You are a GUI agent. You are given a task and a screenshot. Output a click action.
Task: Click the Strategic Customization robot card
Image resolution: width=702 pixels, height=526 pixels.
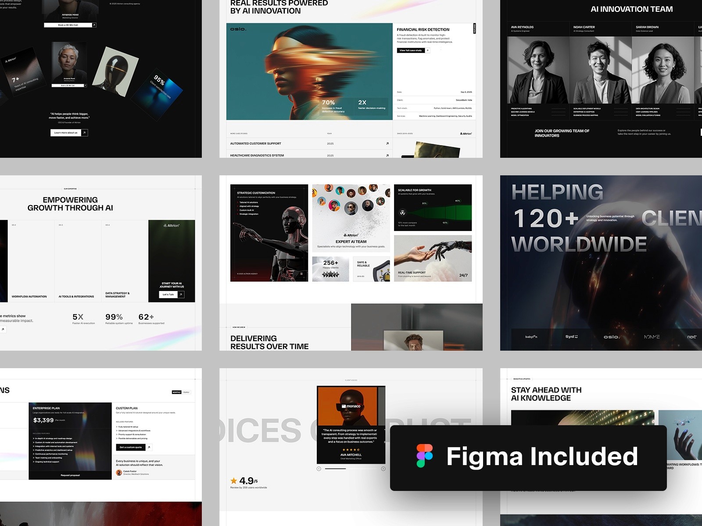(269, 233)
